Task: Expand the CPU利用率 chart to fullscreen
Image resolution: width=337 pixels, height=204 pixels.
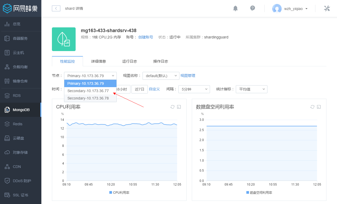Action: point(179,107)
